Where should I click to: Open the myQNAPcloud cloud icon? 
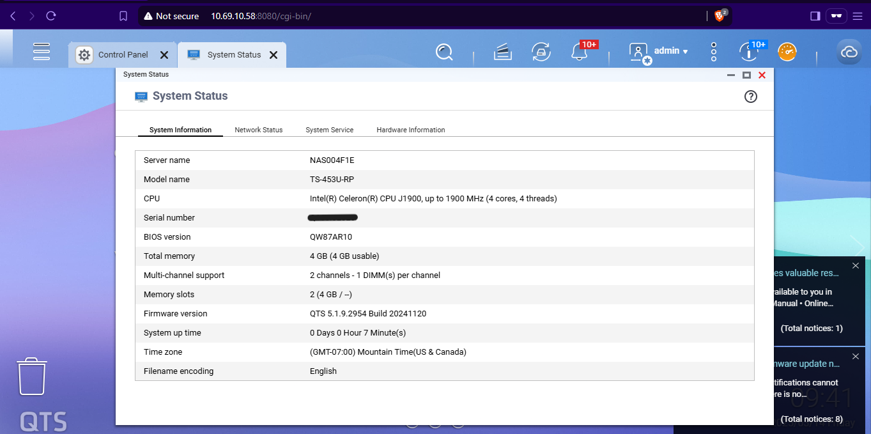coord(849,52)
